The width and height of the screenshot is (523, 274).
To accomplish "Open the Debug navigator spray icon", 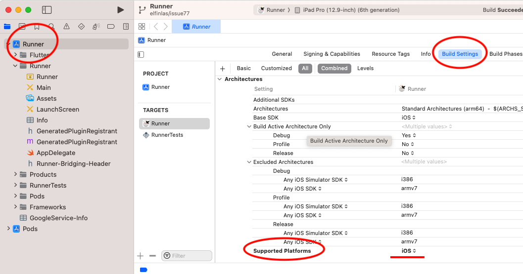I will tap(96, 27).
